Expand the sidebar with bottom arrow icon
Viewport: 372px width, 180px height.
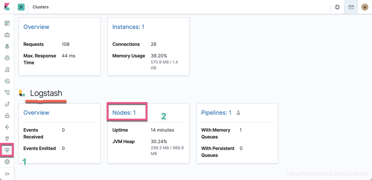pyautogui.click(x=7, y=174)
